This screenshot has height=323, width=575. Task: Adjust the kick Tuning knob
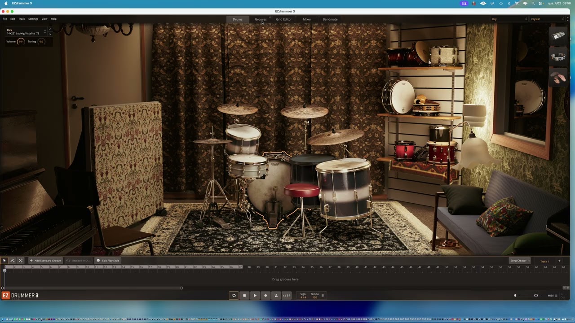pyautogui.click(x=41, y=41)
